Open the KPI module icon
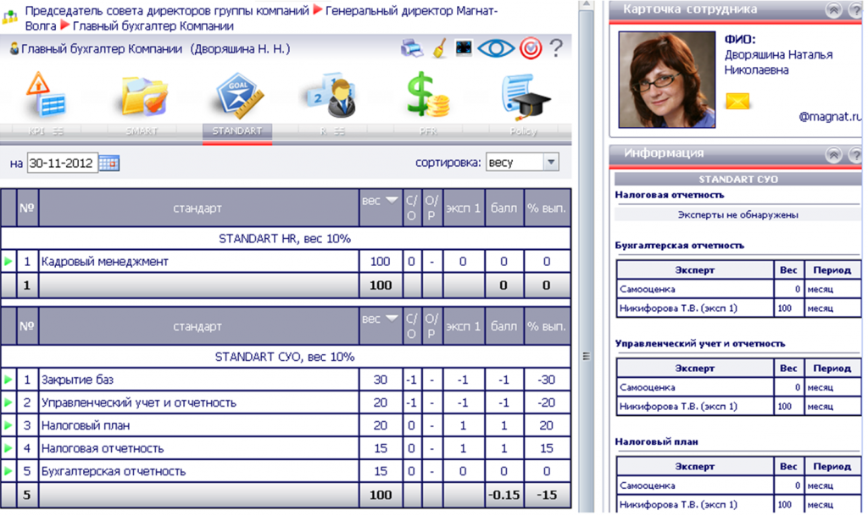 pyautogui.click(x=46, y=95)
